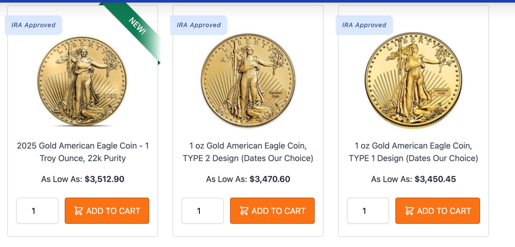Click the quantity field for the 2025 coin
This screenshot has width=515, height=247.
[37, 211]
